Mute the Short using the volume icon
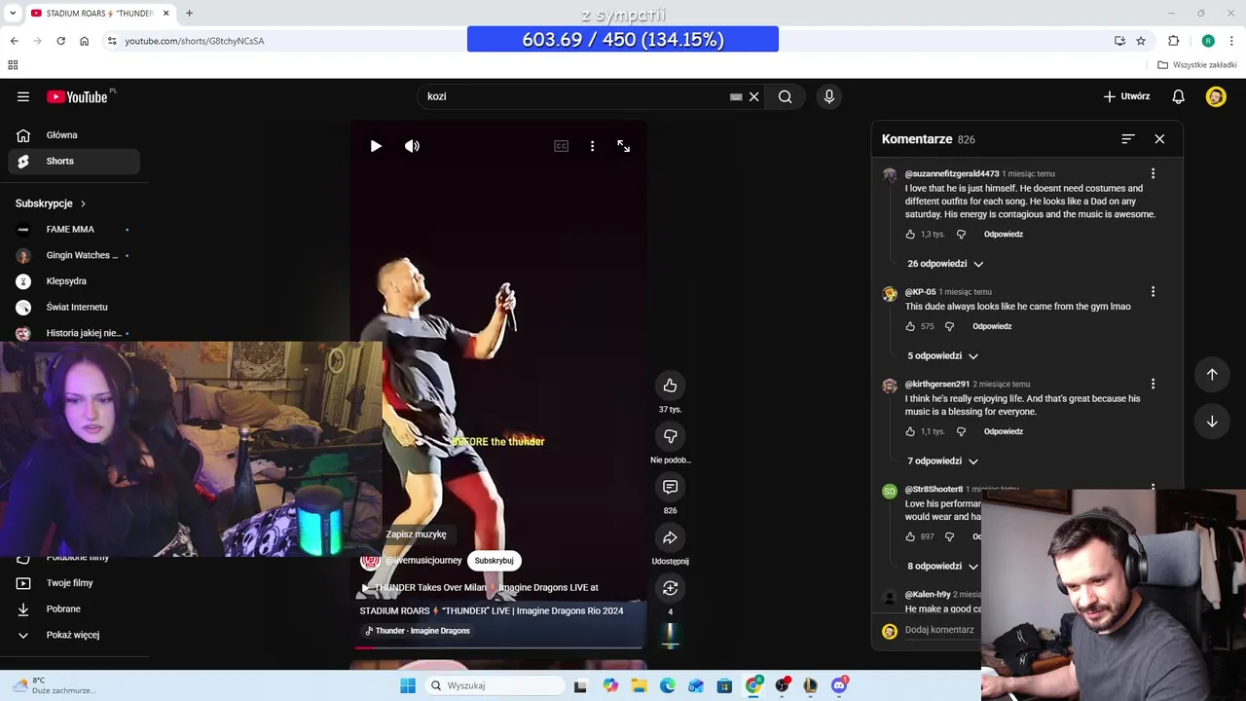The width and height of the screenshot is (1246, 701). click(412, 146)
